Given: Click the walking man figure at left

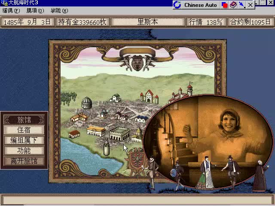Looking at the screenshot, I should point(151,173).
